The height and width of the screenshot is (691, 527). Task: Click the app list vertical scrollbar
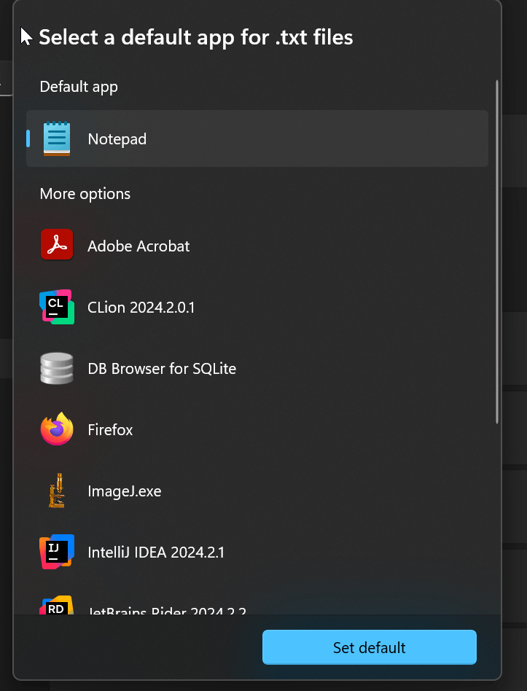[x=497, y=252]
